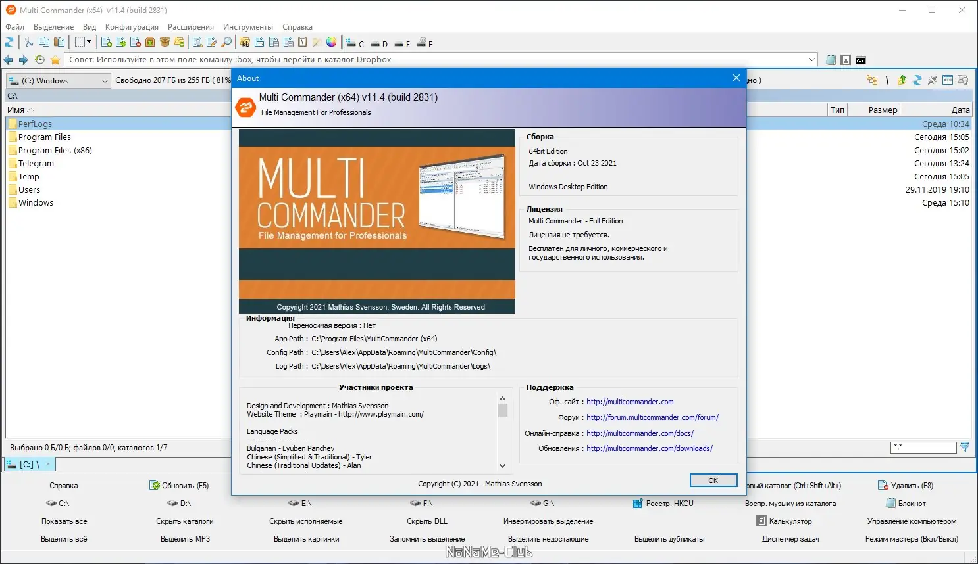Viewport: 978px width, 564px height.
Task: Click the New File icon with green plus
Action: click(x=107, y=42)
